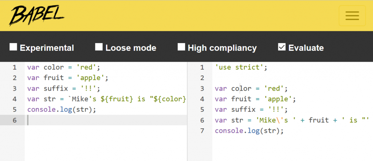Click the 'red' string on input line 1
Image resolution: width=373 pixels, height=161 pixels.
click(x=87, y=67)
